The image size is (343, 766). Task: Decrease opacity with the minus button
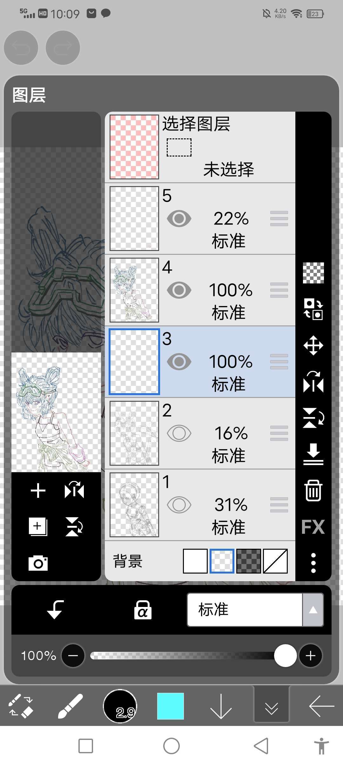(x=73, y=656)
